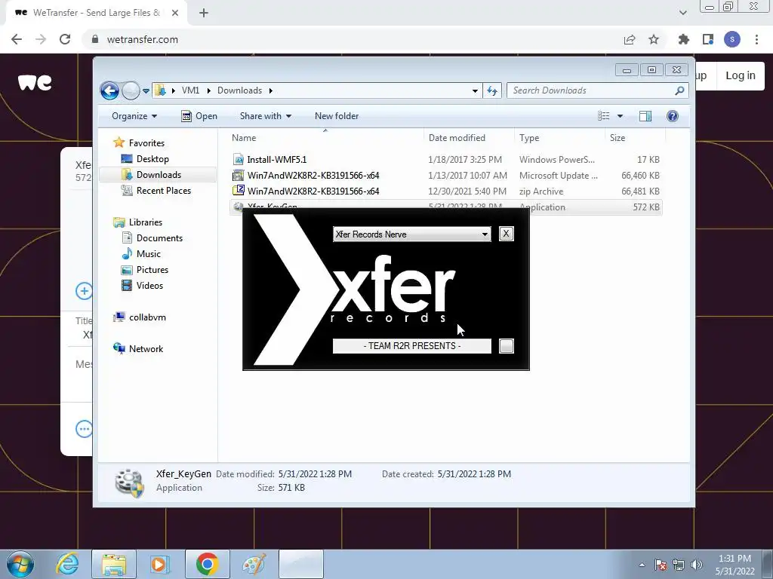Go back in Chrome
Screen dimensions: 773x579
(x=17, y=39)
